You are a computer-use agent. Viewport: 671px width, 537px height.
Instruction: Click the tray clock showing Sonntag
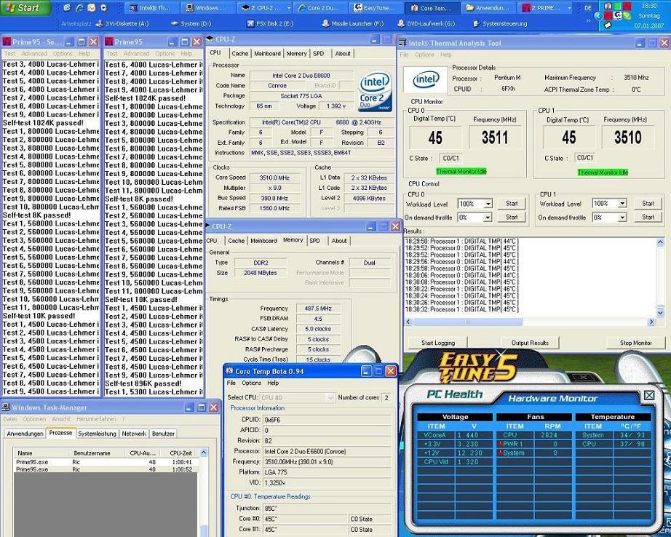pyautogui.click(x=648, y=16)
